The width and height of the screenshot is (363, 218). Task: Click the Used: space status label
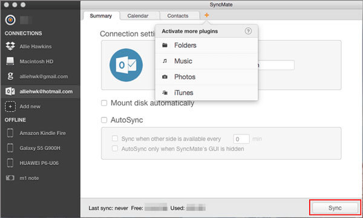[177, 208]
